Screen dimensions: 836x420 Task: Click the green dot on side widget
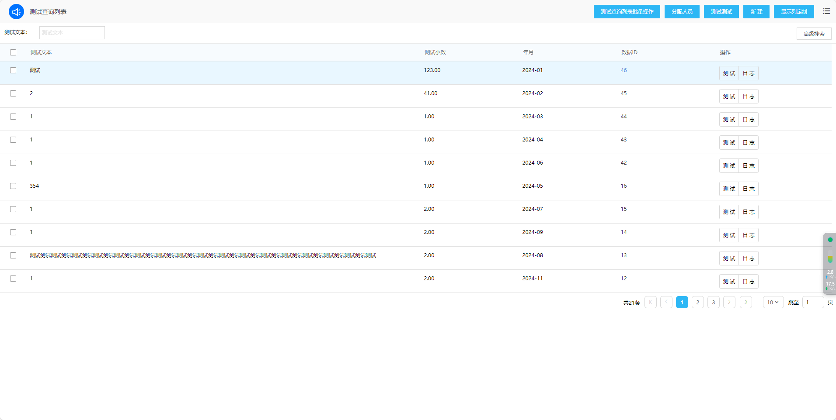pos(830,240)
